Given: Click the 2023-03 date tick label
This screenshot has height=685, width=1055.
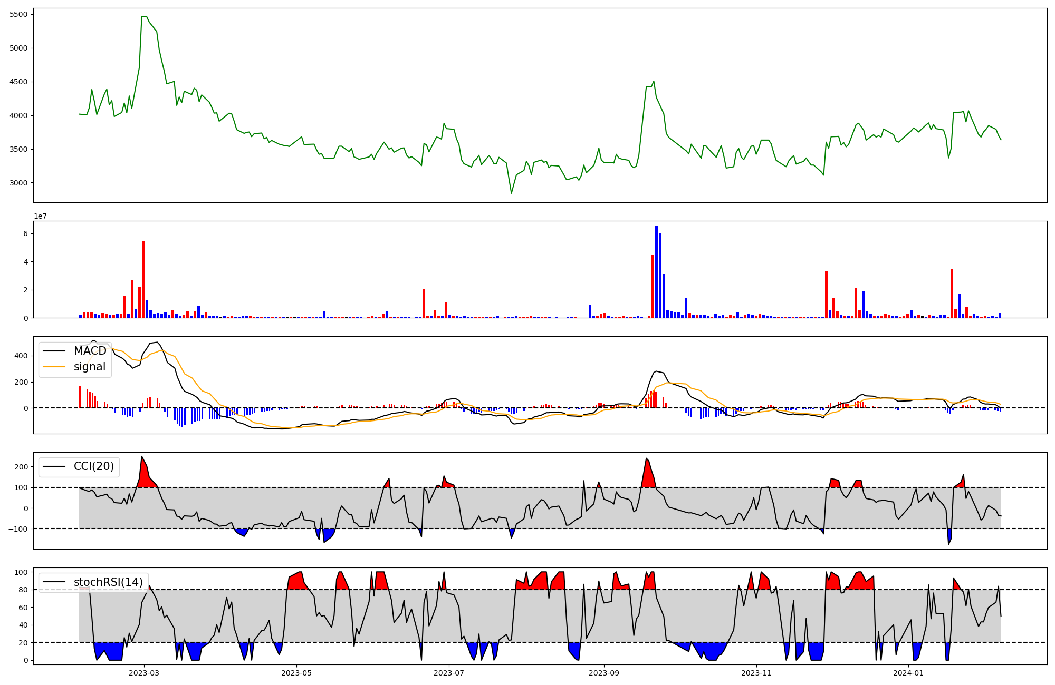Looking at the screenshot, I should [x=144, y=673].
